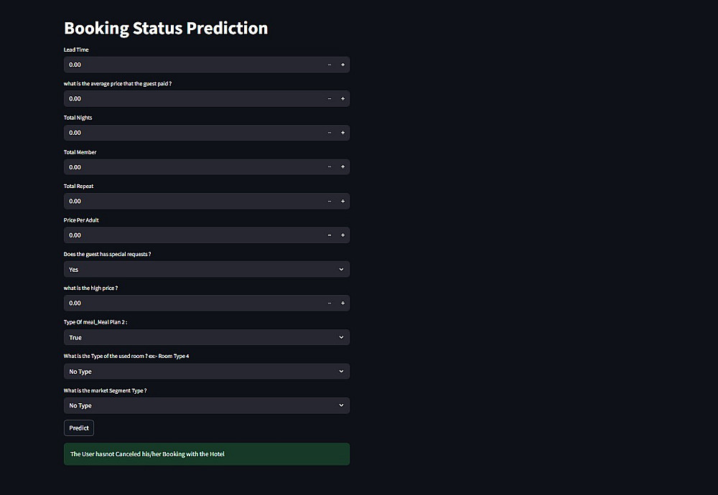
Task: Decrement Total Repeat with minus icon
Action: (330, 201)
